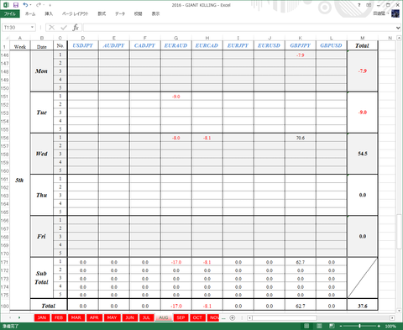Viewport: 403px width, 330px height.
Task: Click the GBPJPY header cell
Action: pos(301,45)
